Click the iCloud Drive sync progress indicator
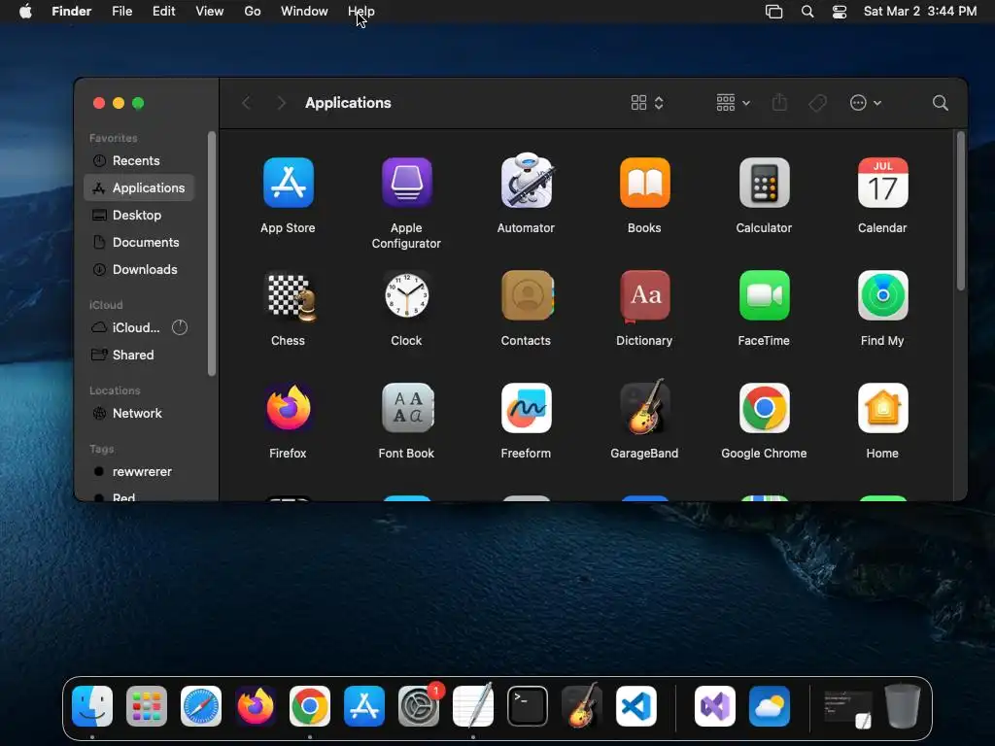 pos(180,327)
